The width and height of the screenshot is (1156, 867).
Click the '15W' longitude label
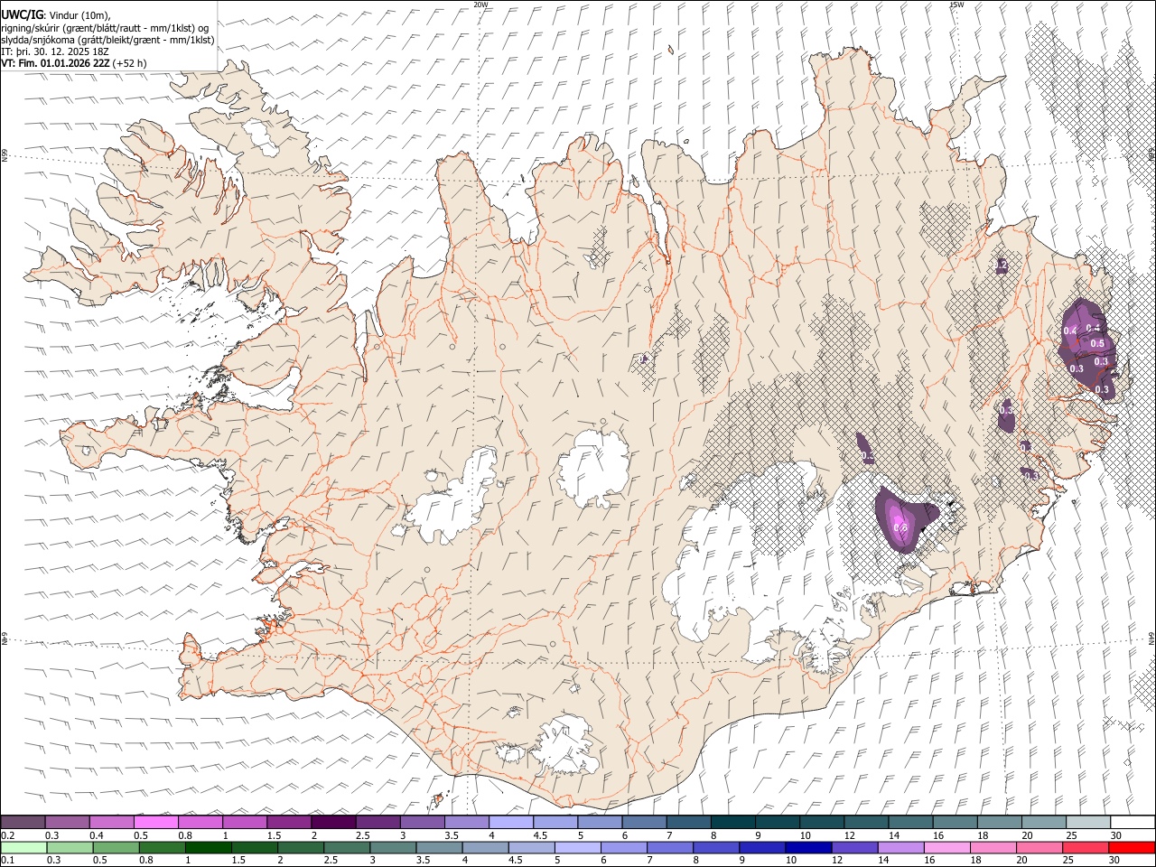pyautogui.click(x=956, y=5)
